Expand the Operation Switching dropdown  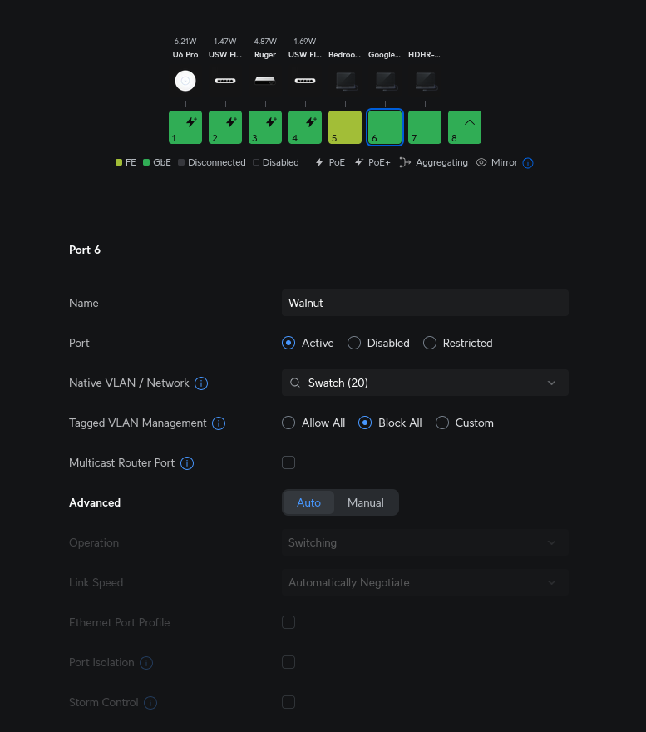[425, 542]
